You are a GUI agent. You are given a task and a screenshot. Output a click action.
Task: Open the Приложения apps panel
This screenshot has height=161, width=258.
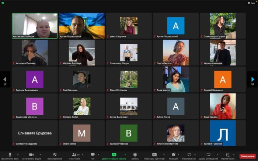point(189,156)
